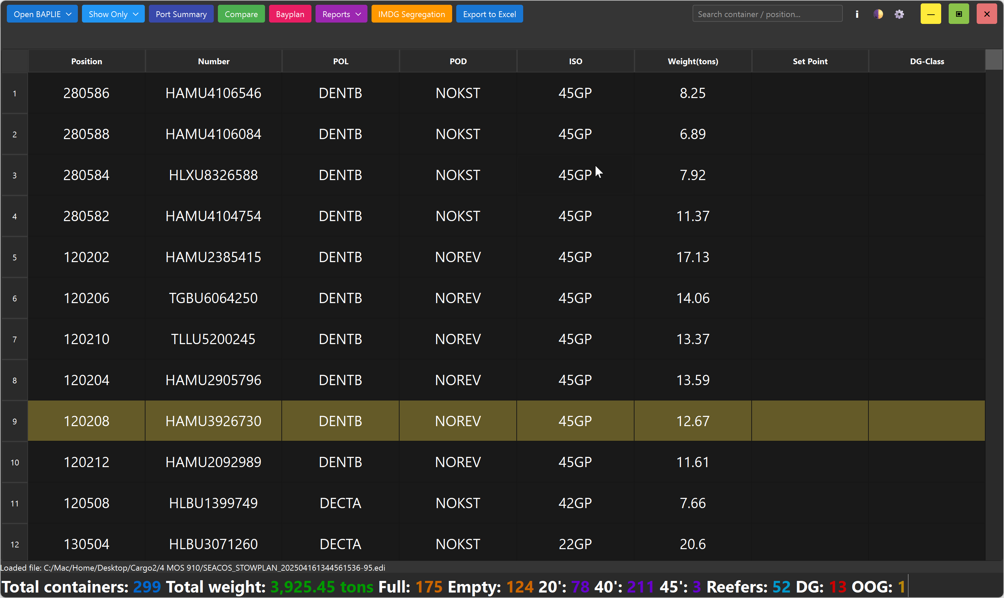Select row header 9
This screenshot has width=1004, height=598.
click(x=14, y=421)
